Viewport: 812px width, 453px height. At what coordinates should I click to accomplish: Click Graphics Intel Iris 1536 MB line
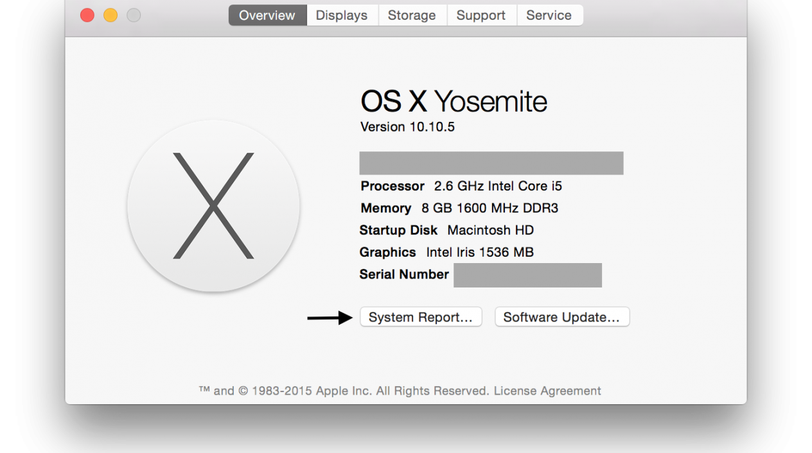[446, 252]
